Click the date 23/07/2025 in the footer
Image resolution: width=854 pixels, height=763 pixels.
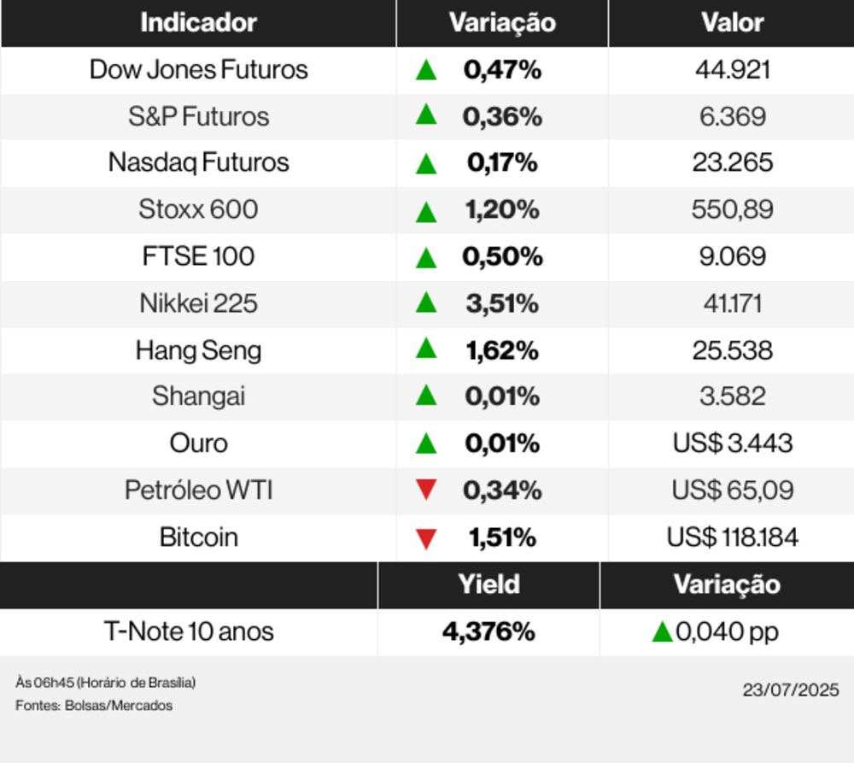[x=790, y=690]
